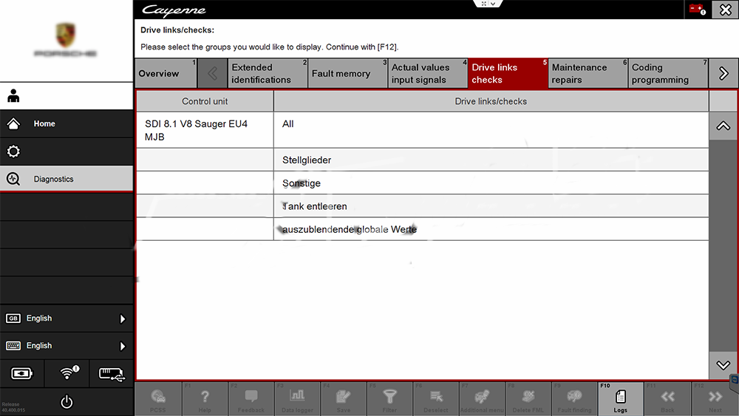Start the Data logger chart button
Viewport: 739px width, 416px height.
tap(297, 399)
